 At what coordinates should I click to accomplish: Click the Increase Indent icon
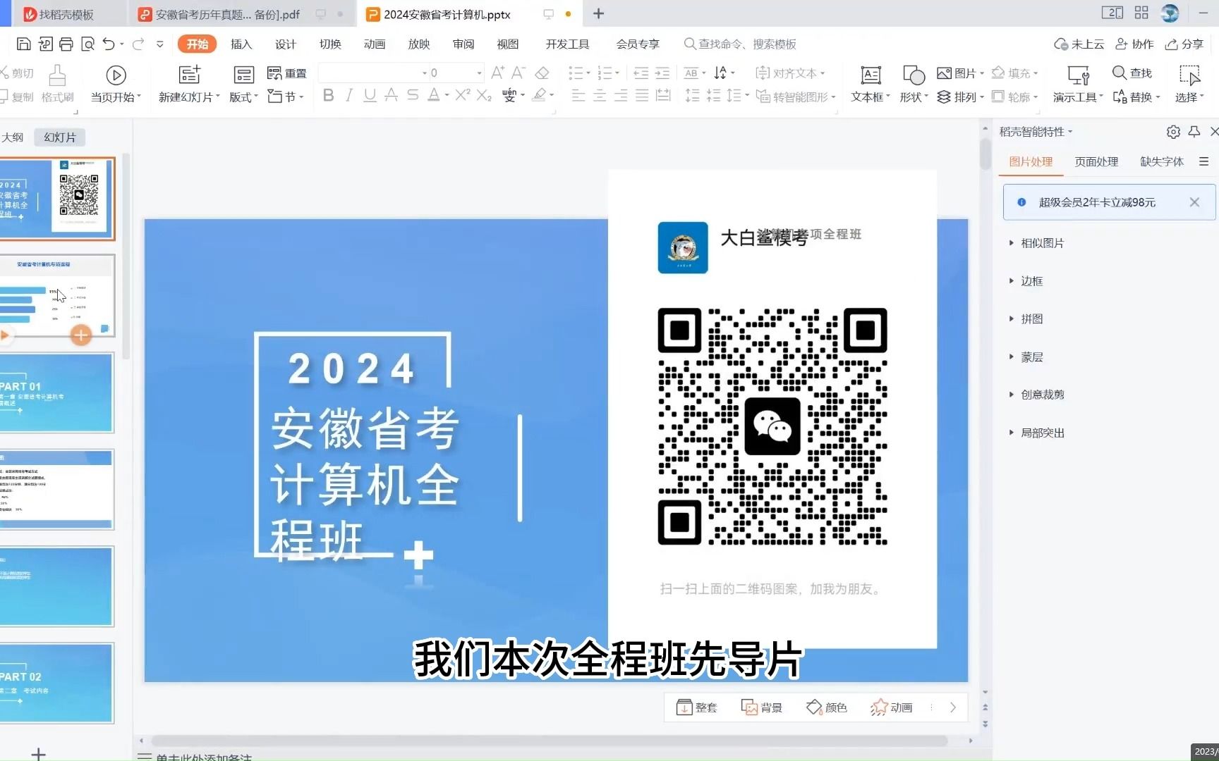[662, 73]
